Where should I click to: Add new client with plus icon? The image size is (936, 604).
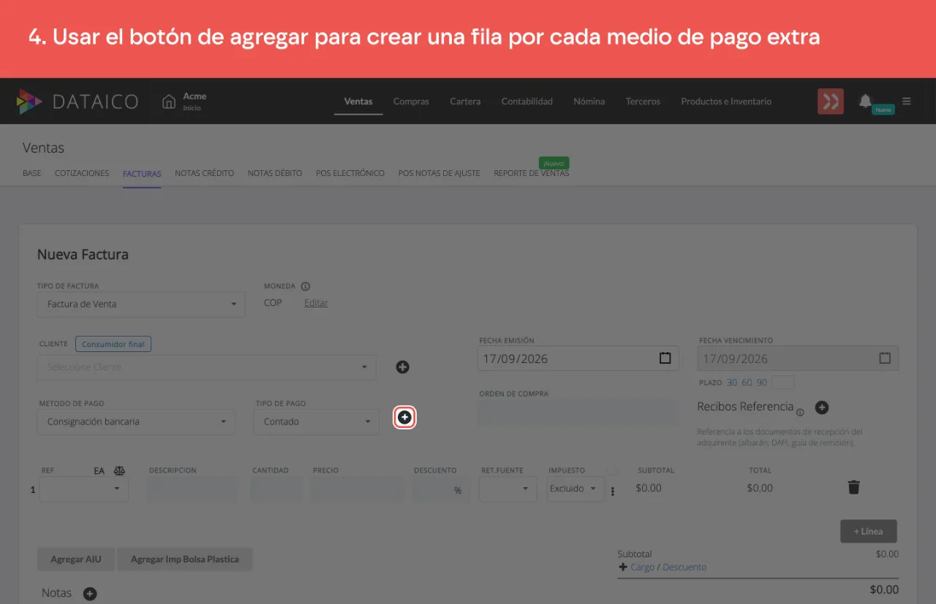point(402,367)
